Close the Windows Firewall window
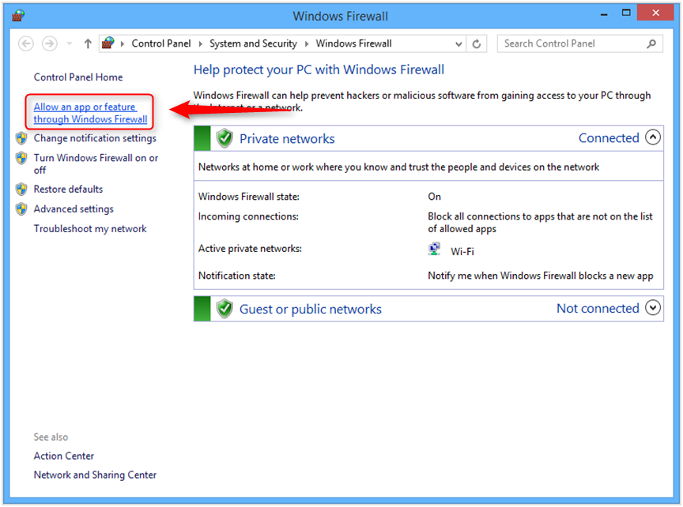Screen dimensions: 683x507 click(x=655, y=13)
